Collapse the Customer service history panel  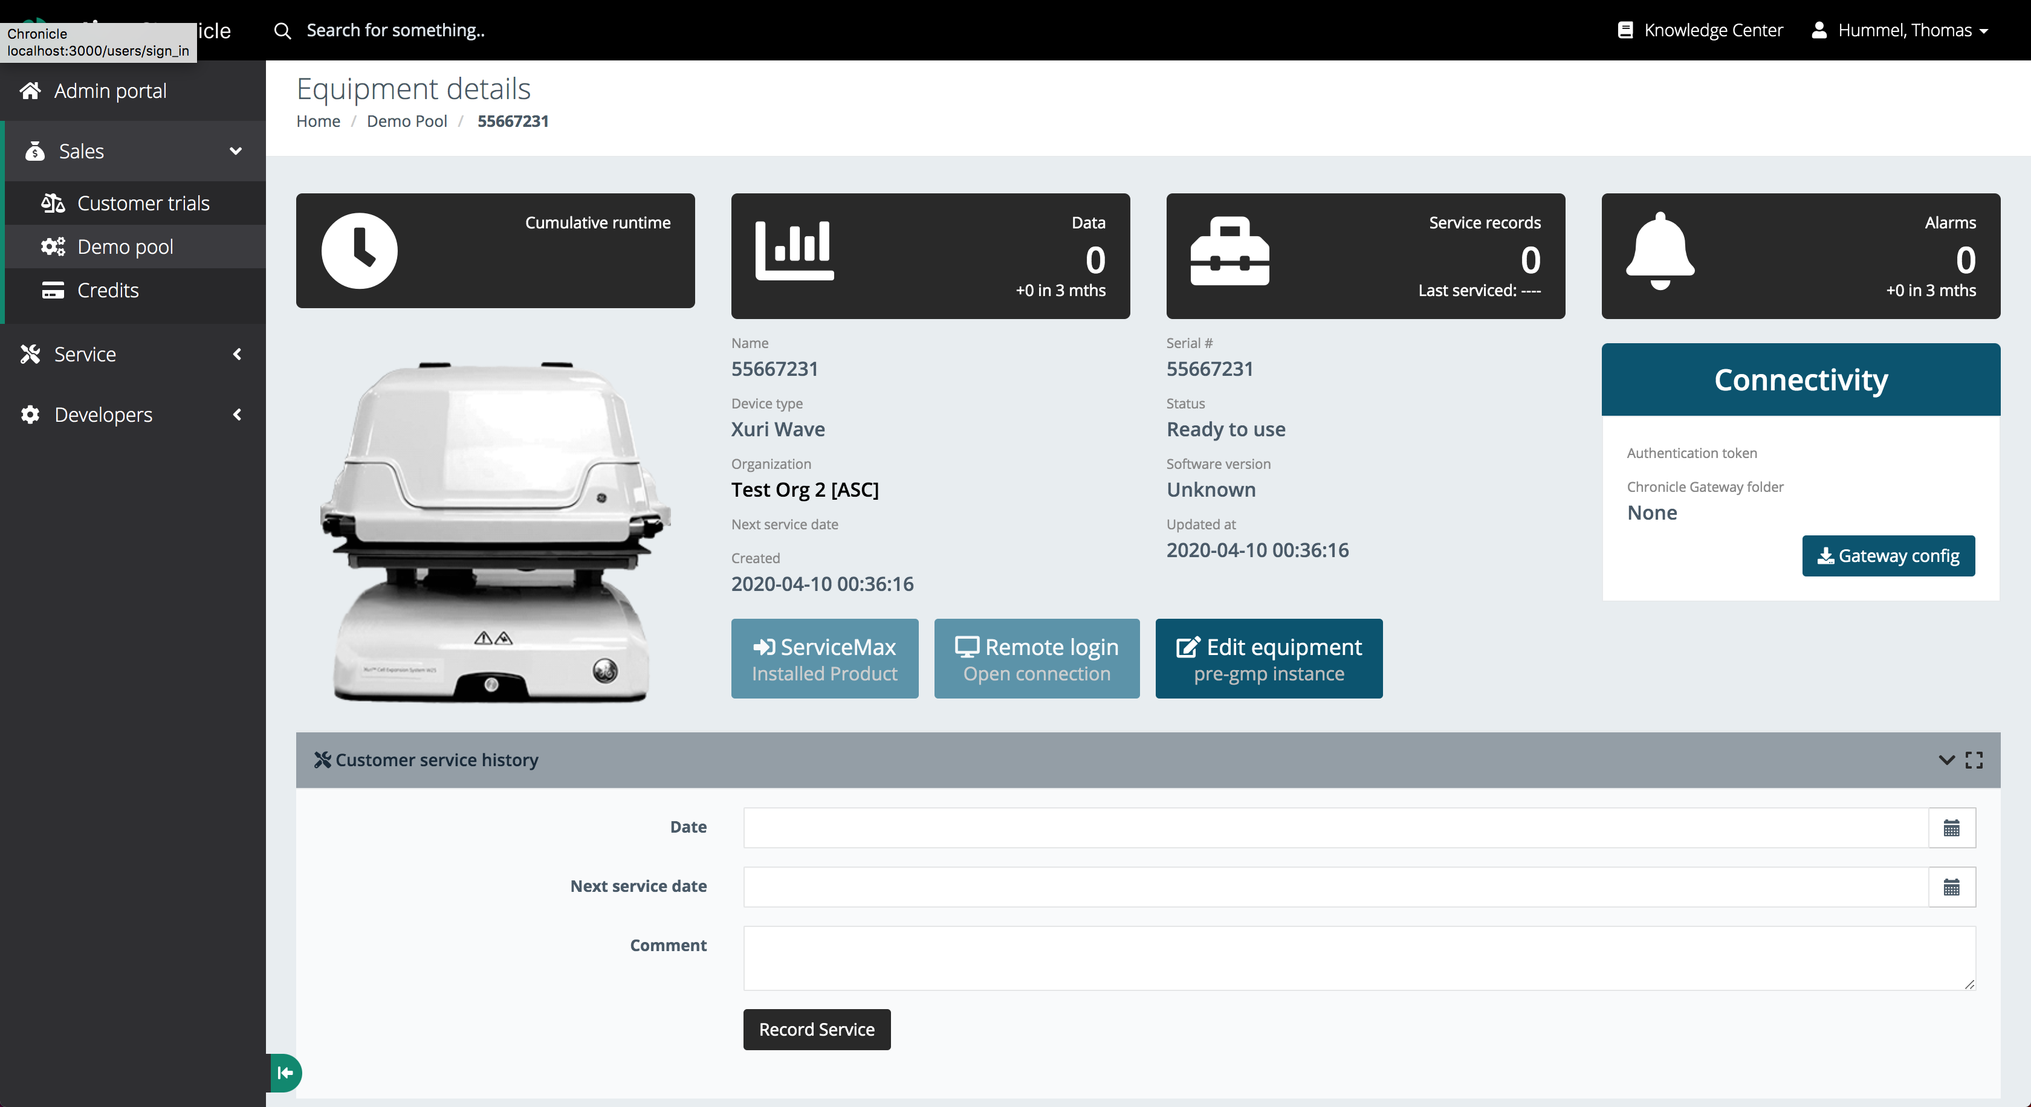coord(1946,760)
